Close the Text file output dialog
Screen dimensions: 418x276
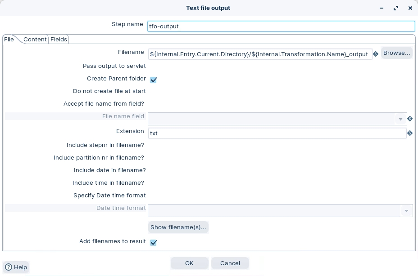tap(410, 8)
